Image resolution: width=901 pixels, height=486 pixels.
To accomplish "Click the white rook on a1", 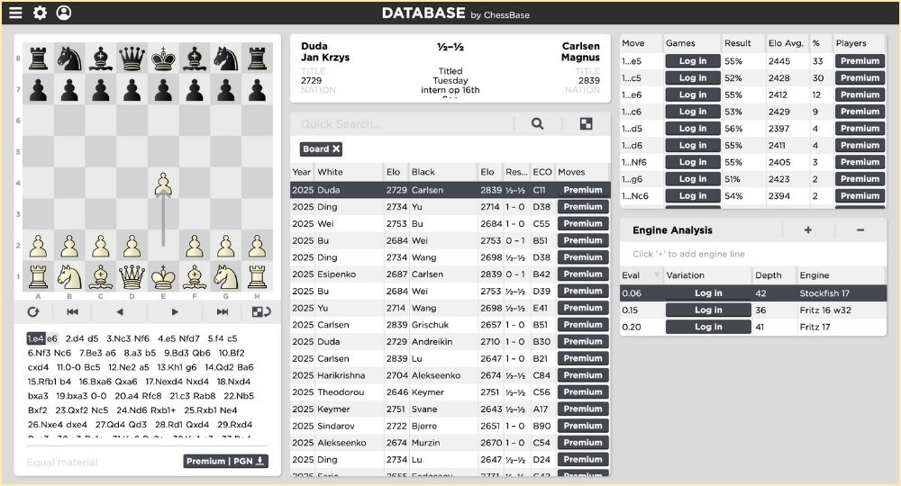I will pyautogui.click(x=39, y=277).
